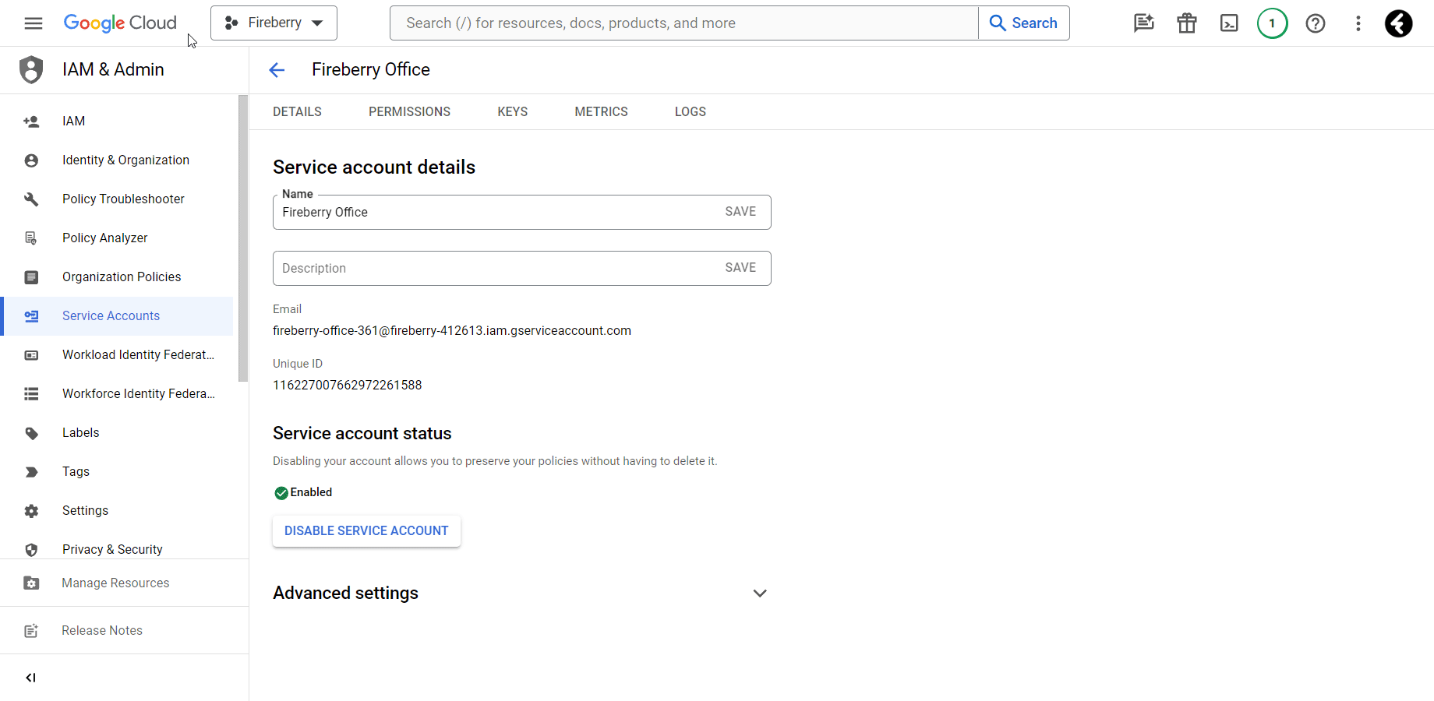Open Policy Troubleshooter
The image size is (1434, 701).
118,199
